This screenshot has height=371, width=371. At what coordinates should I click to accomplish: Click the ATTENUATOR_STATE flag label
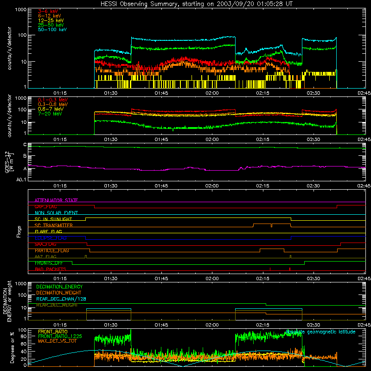pos(56,200)
